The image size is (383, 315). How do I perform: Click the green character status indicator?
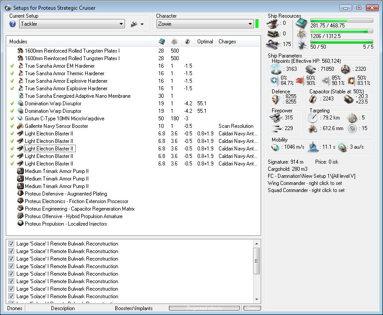pos(257,24)
